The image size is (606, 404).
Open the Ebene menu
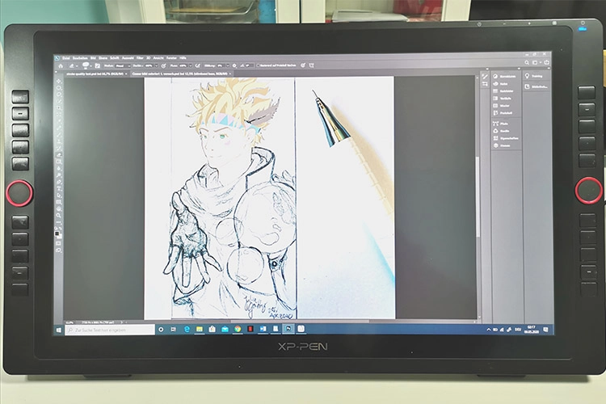[103, 58]
